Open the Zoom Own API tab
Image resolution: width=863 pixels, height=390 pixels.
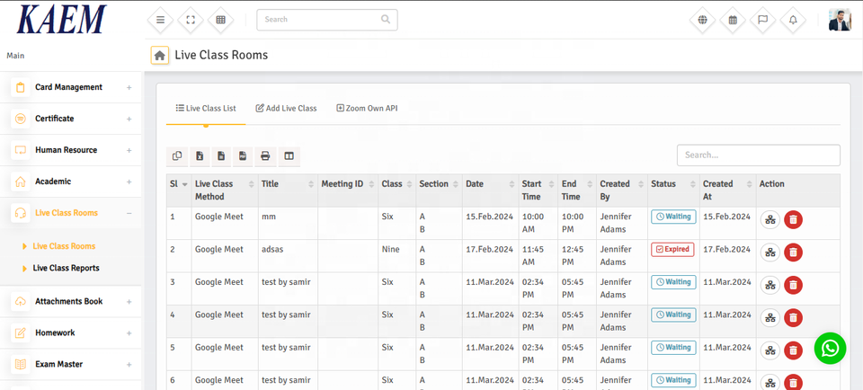coord(367,108)
